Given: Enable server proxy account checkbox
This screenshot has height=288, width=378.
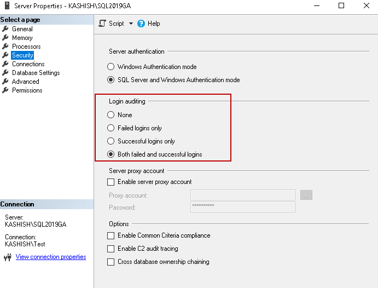Looking at the screenshot, I should point(111,182).
